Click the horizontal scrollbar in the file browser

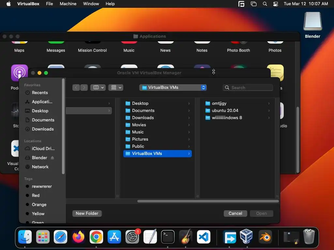pos(208,201)
